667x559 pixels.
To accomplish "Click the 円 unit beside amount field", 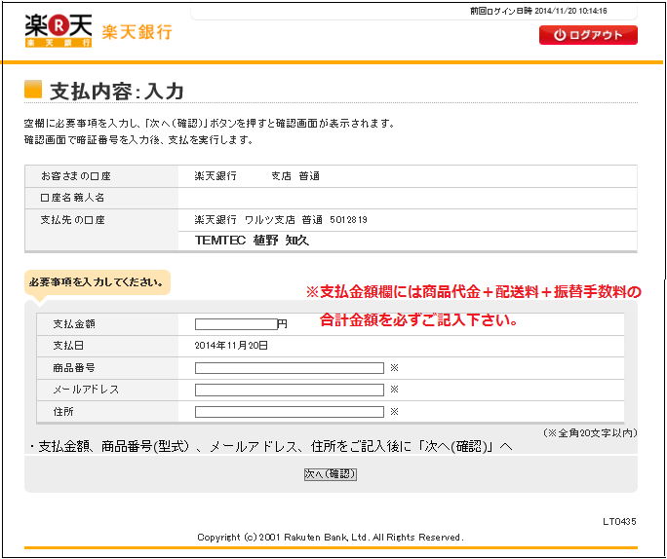I will click(x=283, y=324).
